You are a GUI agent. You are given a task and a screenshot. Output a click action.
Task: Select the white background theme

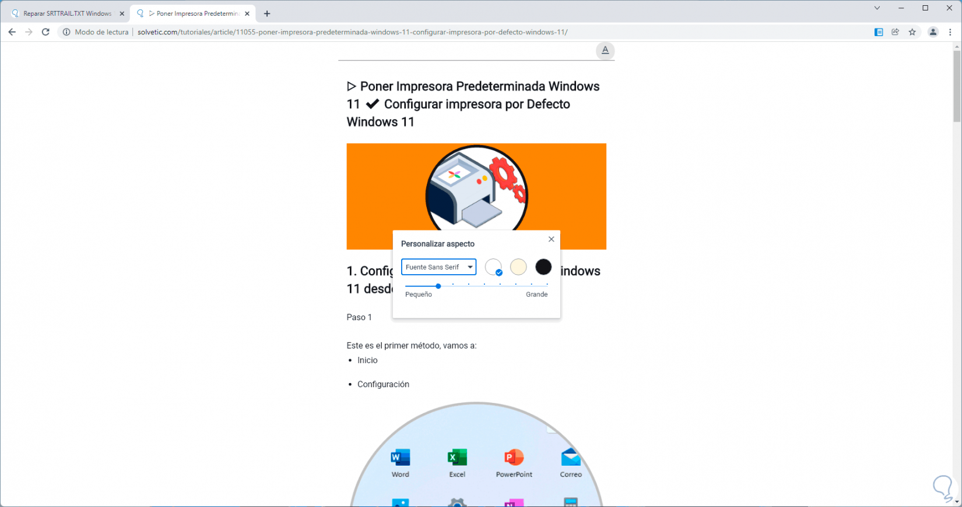[x=493, y=267]
